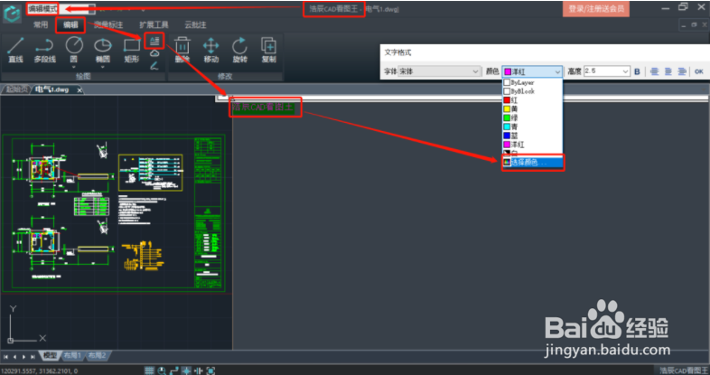Click the Rotate (旋转) tool
This screenshot has width=710, height=375.
coord(239,50)
